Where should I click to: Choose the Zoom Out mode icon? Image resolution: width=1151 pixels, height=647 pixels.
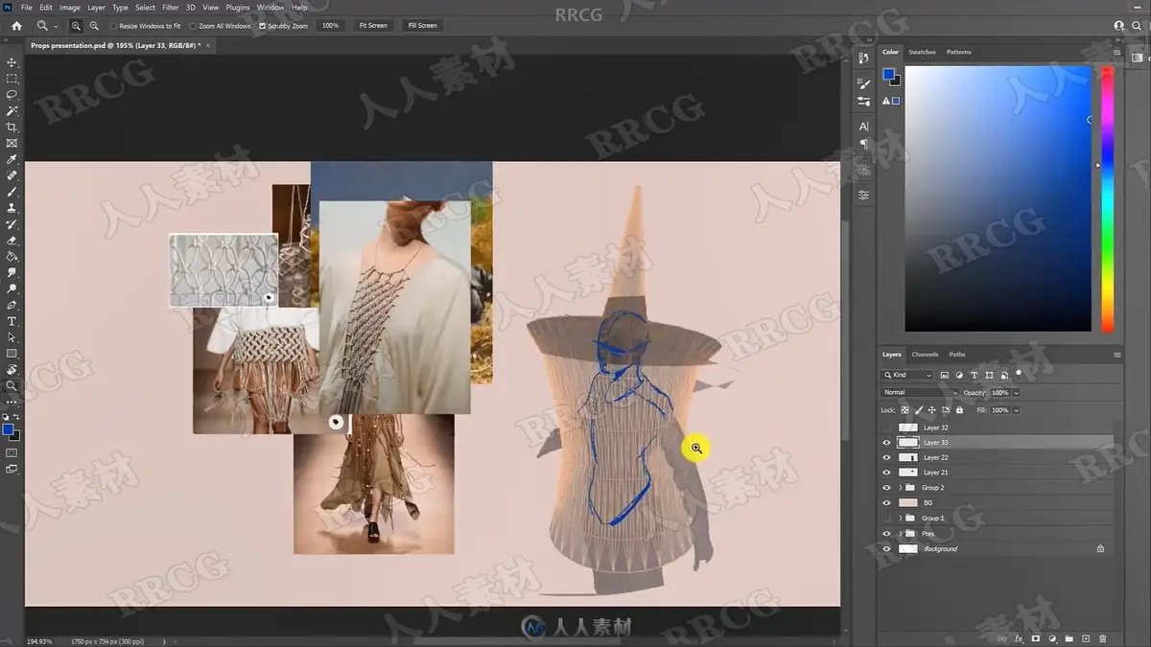point(94,26)
